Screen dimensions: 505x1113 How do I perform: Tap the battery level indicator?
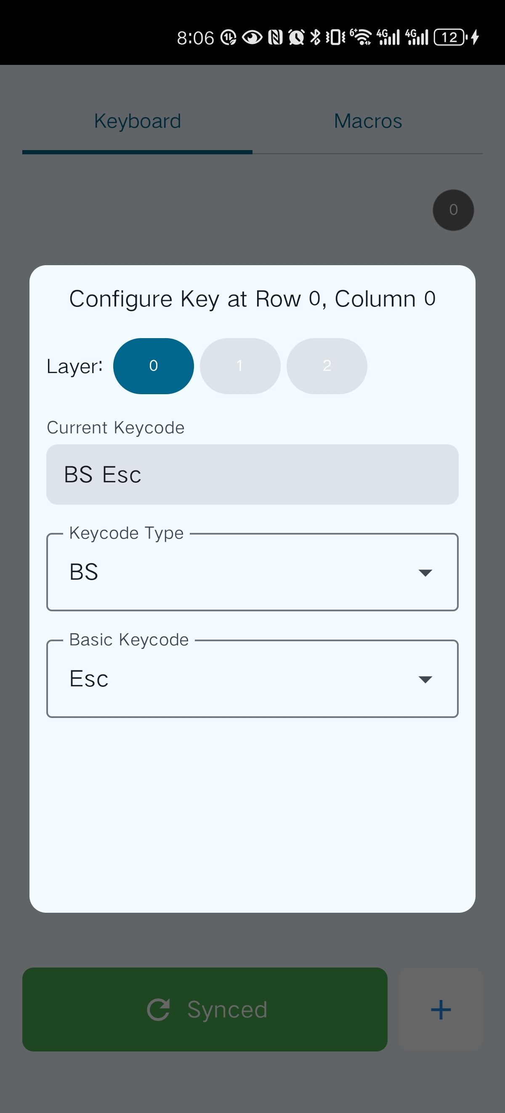click(x=450, y=37)
